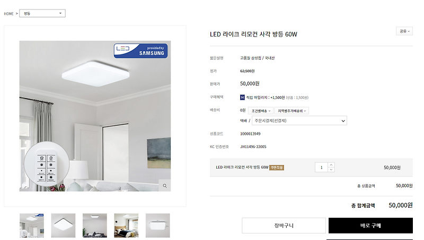This screenshot has height=240, width=424.
Task: Select the fifth thumbnail showing light side view
Action: point(157,225)
